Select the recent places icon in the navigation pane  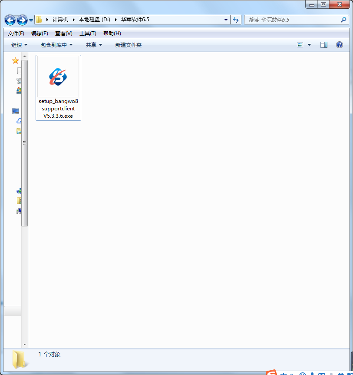pyautogui.click(x=19, y=81)
